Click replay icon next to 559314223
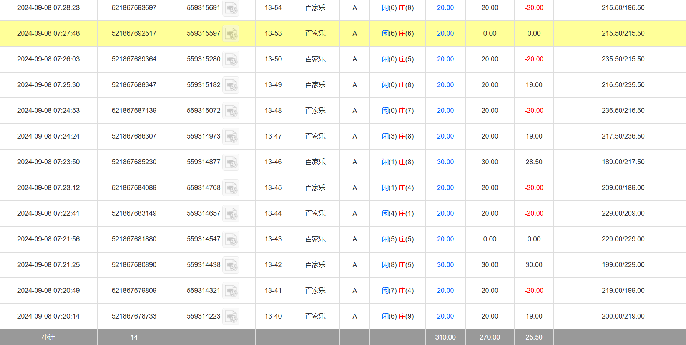 tap(231, 317)
